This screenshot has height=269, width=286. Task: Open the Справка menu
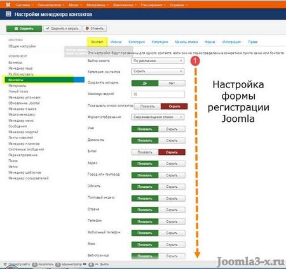tap(179, 4)
